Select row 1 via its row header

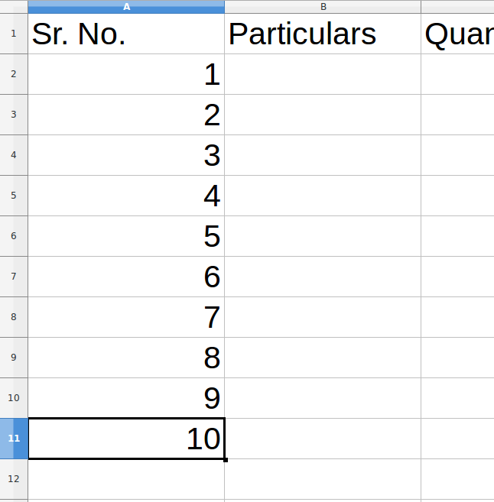click(13, 34)
